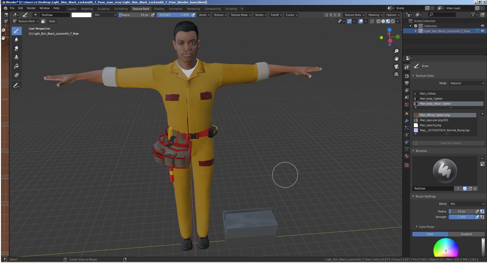Open Render properties tab
This screenshot has width=487, height=263.
click(407, 76)
